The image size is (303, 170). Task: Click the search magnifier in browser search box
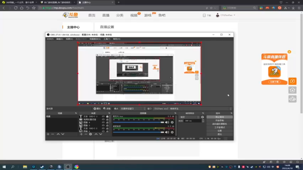coord(254,8)
